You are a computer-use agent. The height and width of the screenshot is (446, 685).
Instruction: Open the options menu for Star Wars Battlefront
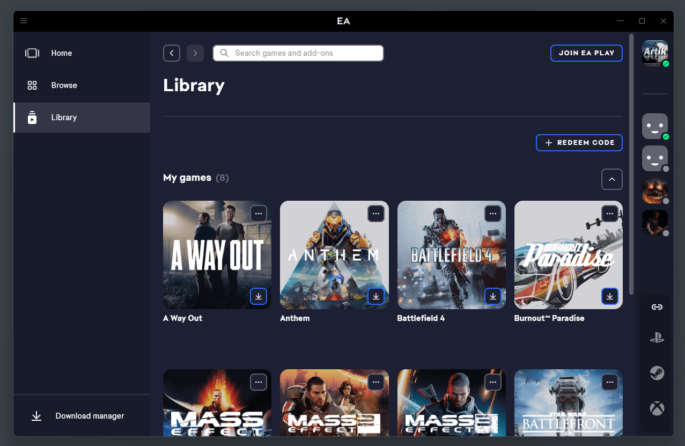[610, 382]
